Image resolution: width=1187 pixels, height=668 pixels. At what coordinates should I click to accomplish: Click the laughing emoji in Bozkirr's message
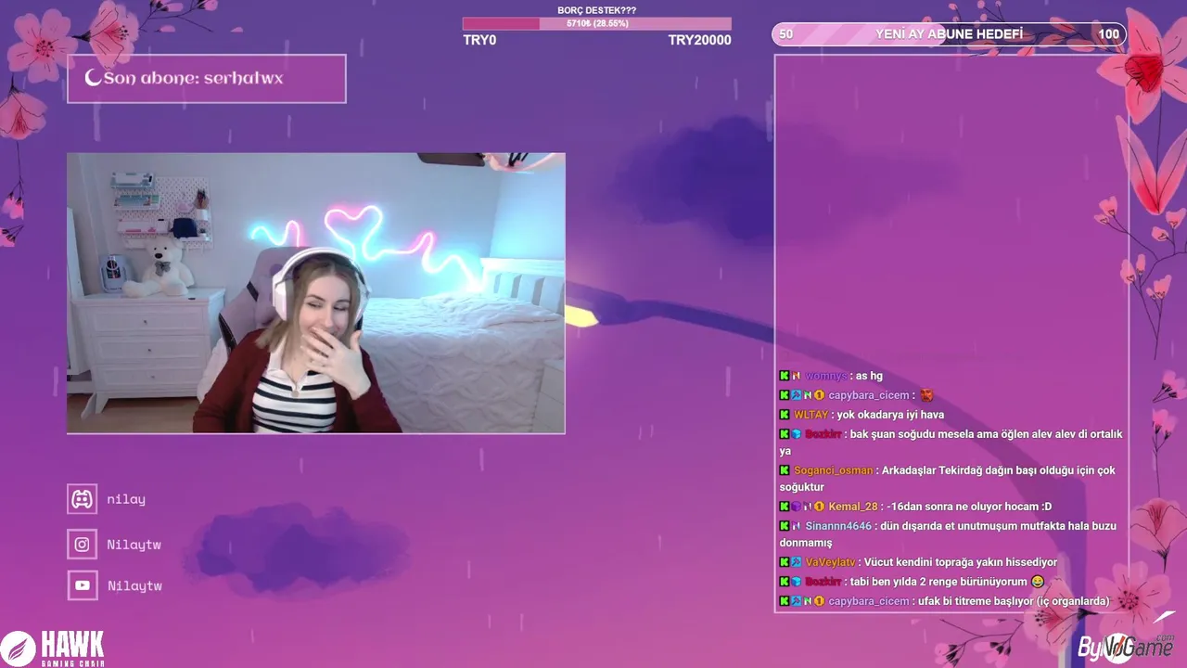click(1037, 582)
